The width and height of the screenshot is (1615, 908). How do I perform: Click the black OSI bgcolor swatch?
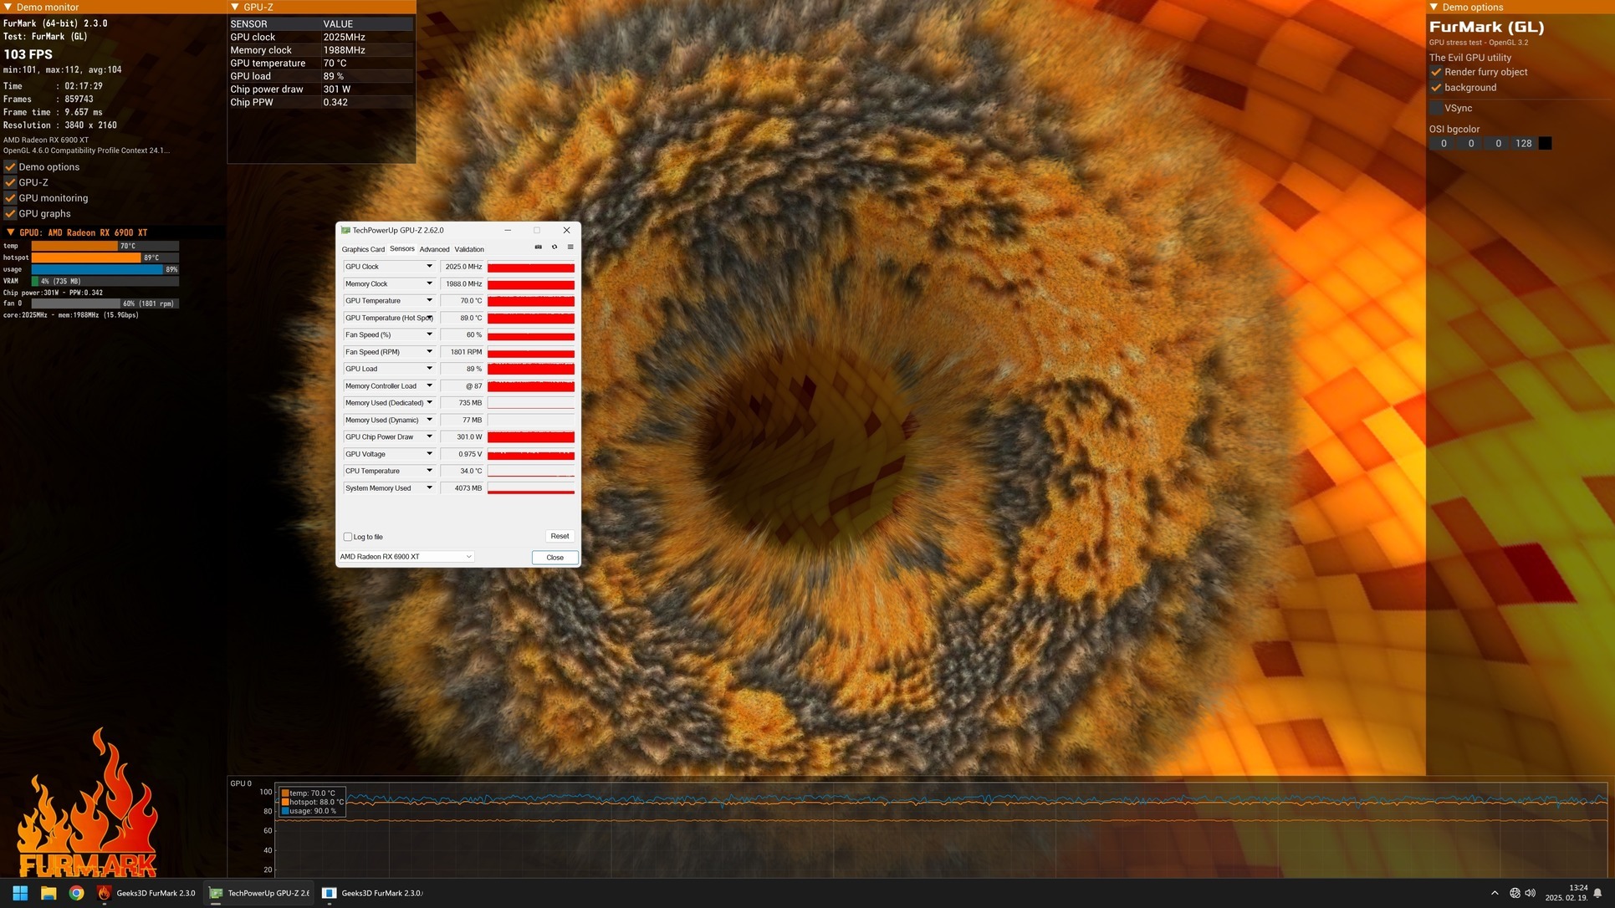click(x=1545, y=144)
